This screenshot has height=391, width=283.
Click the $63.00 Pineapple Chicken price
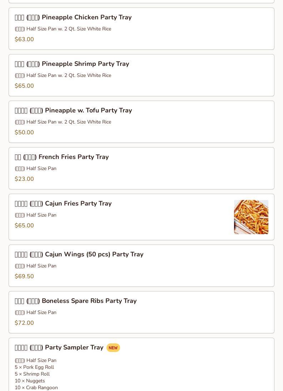pos(24,39)
